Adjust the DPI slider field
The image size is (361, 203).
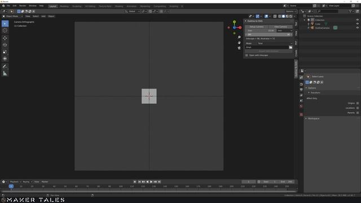[x=268, y=34]
